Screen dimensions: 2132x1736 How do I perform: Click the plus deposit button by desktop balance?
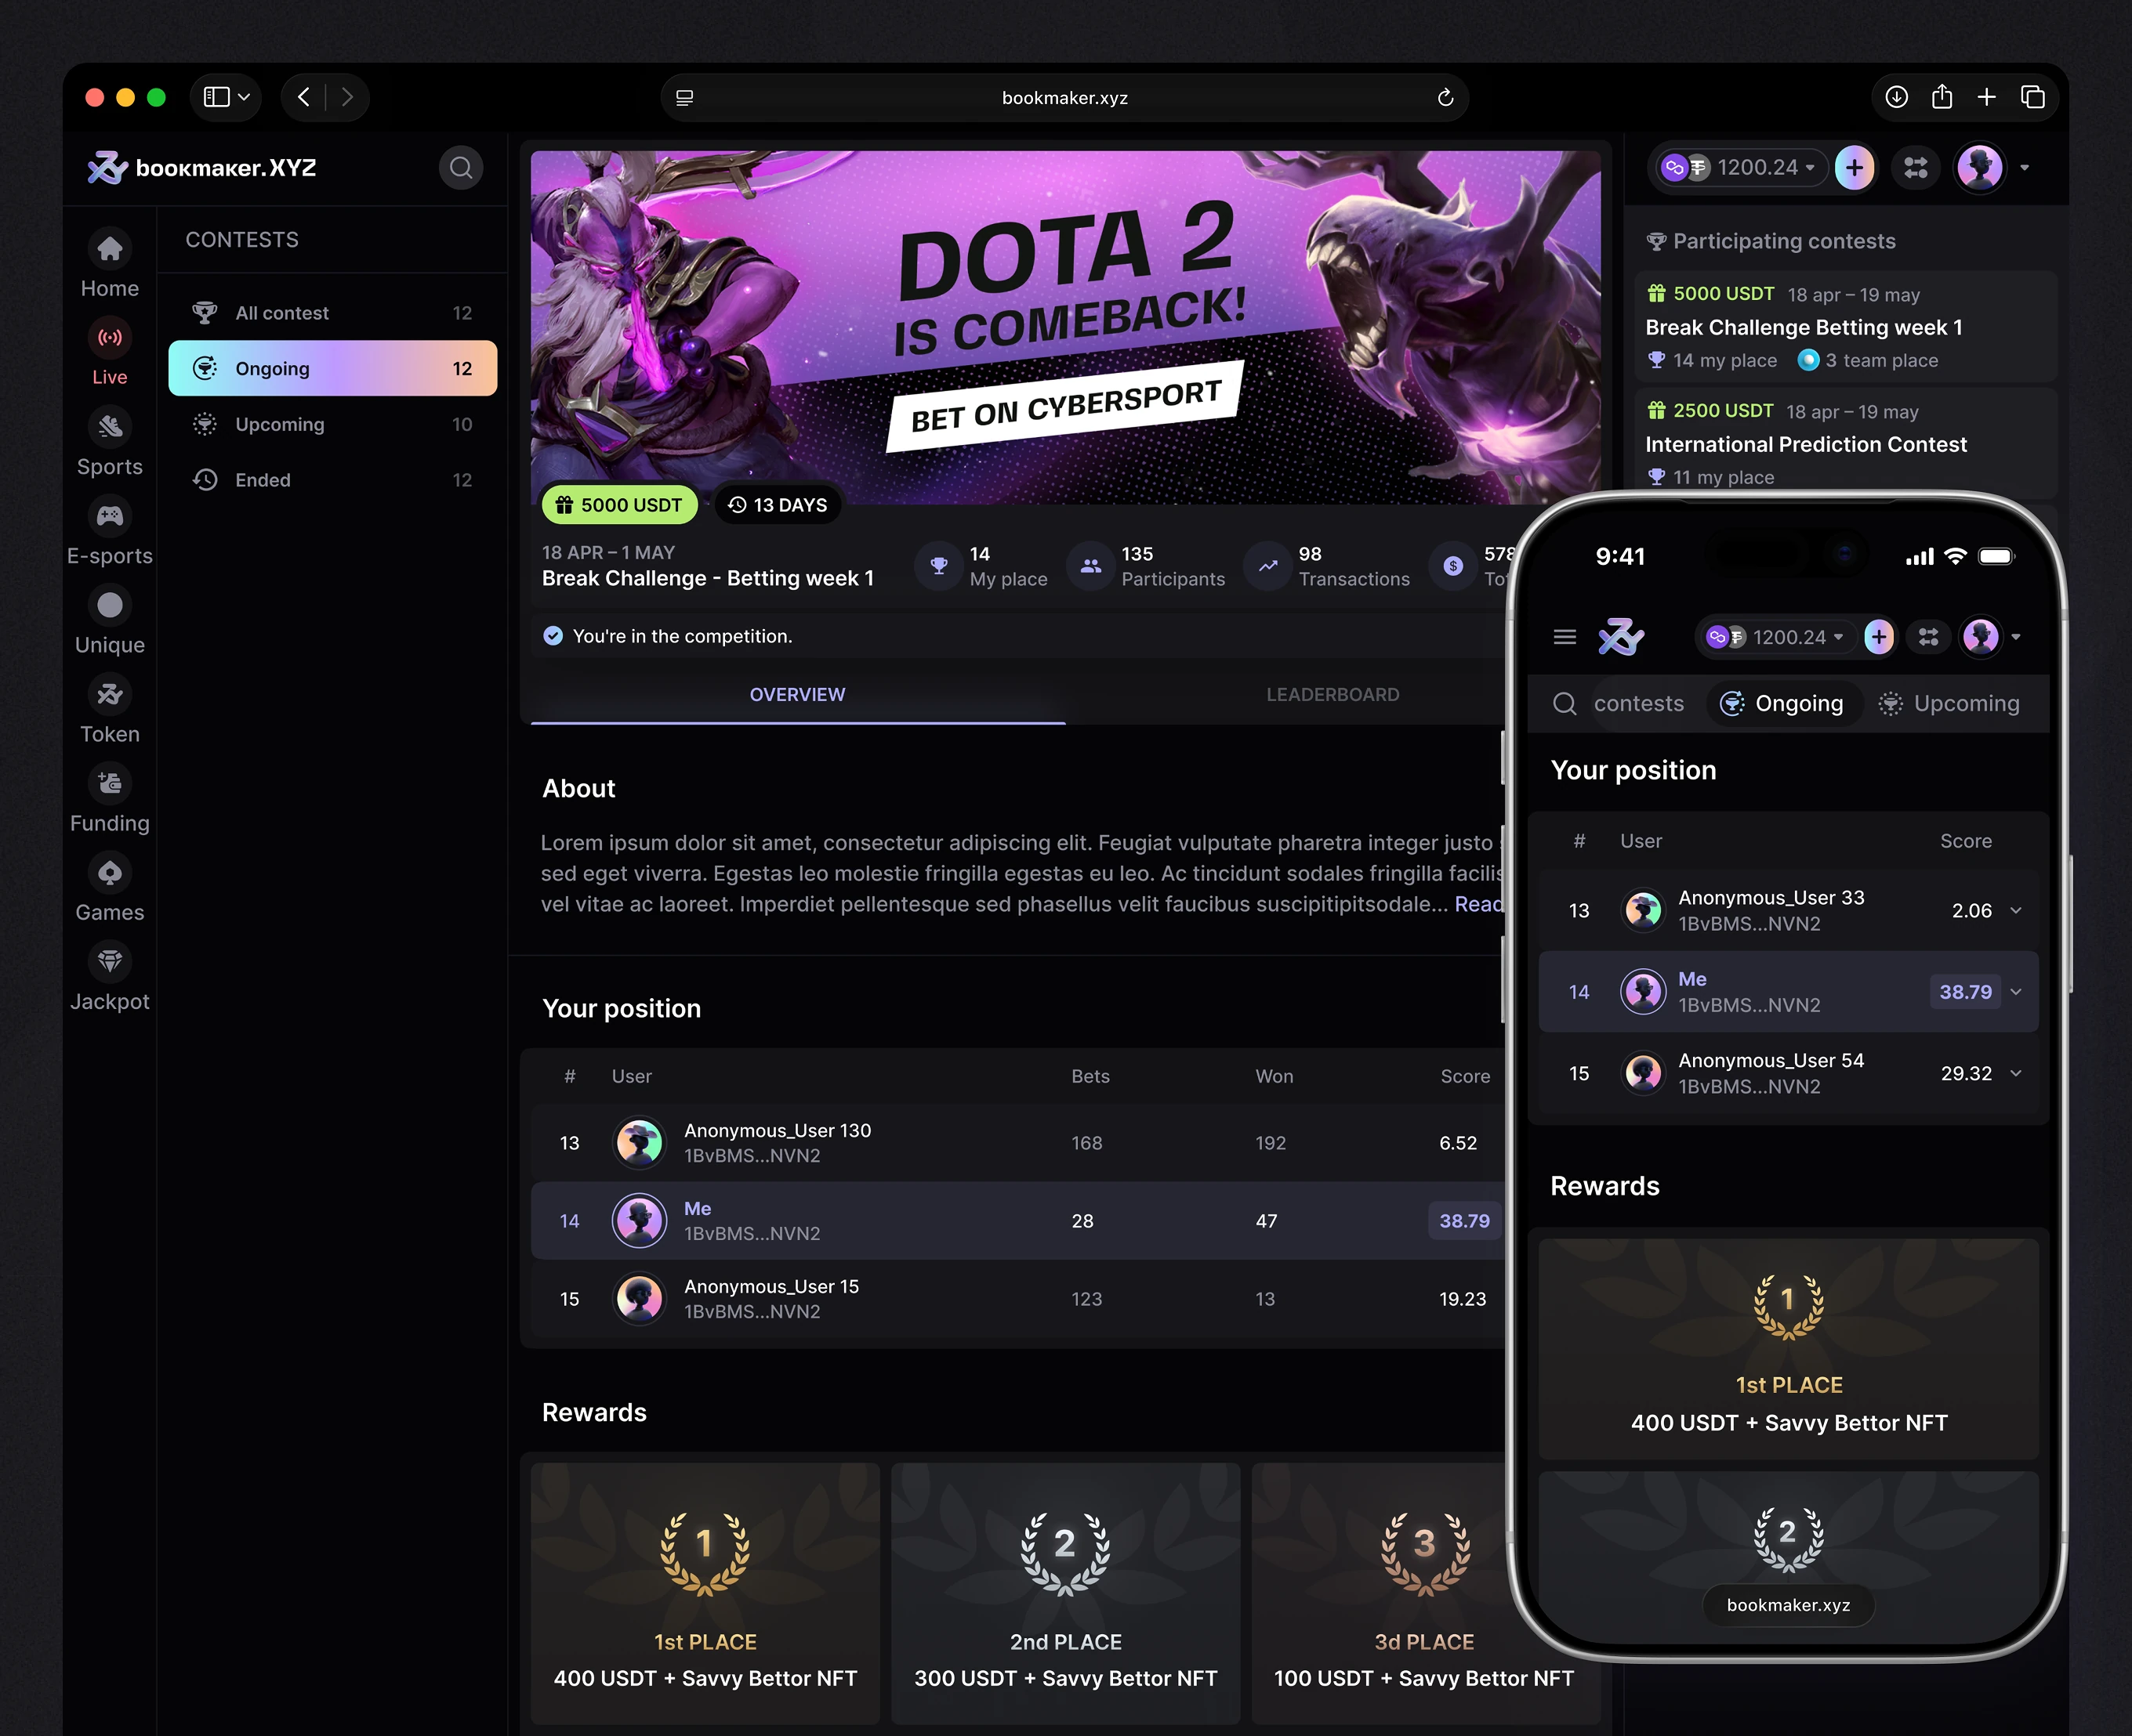[x=1854, y=168]
